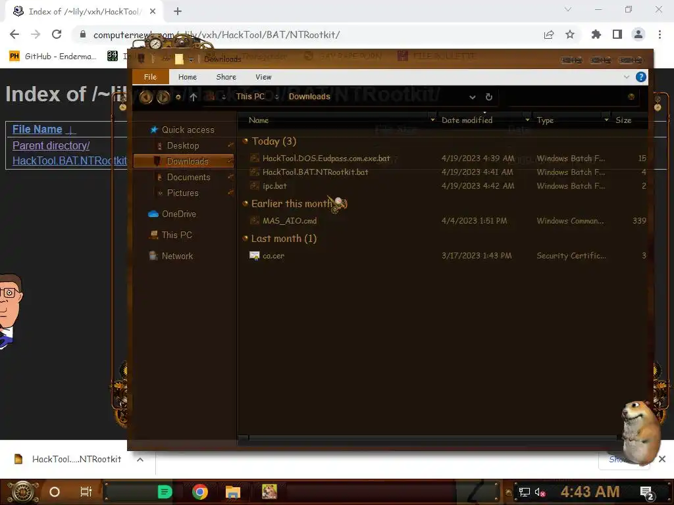Open This PC in navigation pane

176,235
